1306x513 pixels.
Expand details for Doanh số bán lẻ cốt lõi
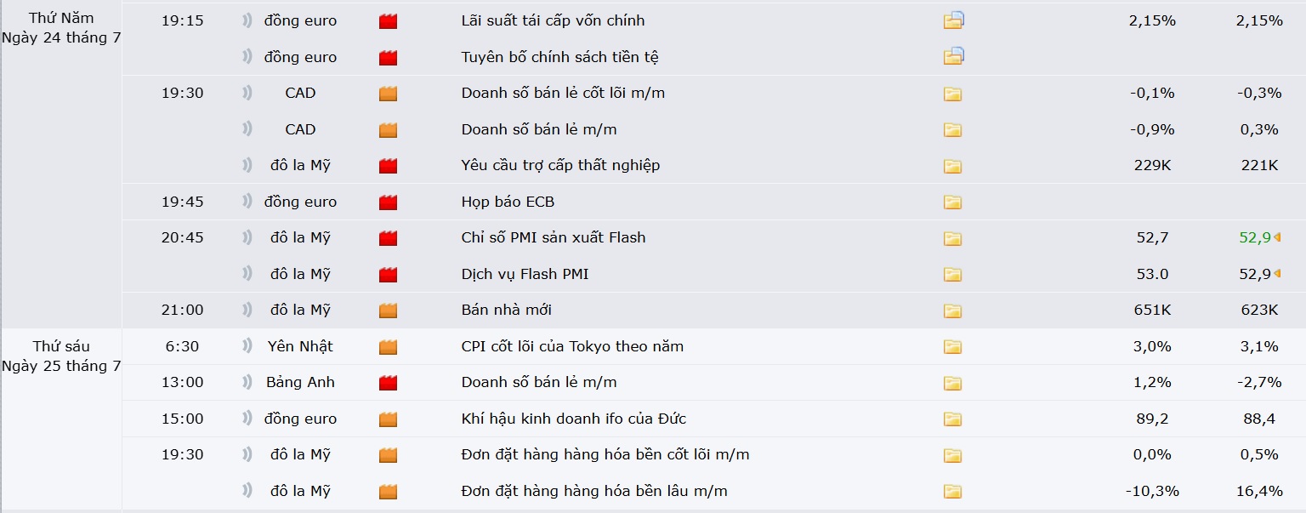point(952,94)
